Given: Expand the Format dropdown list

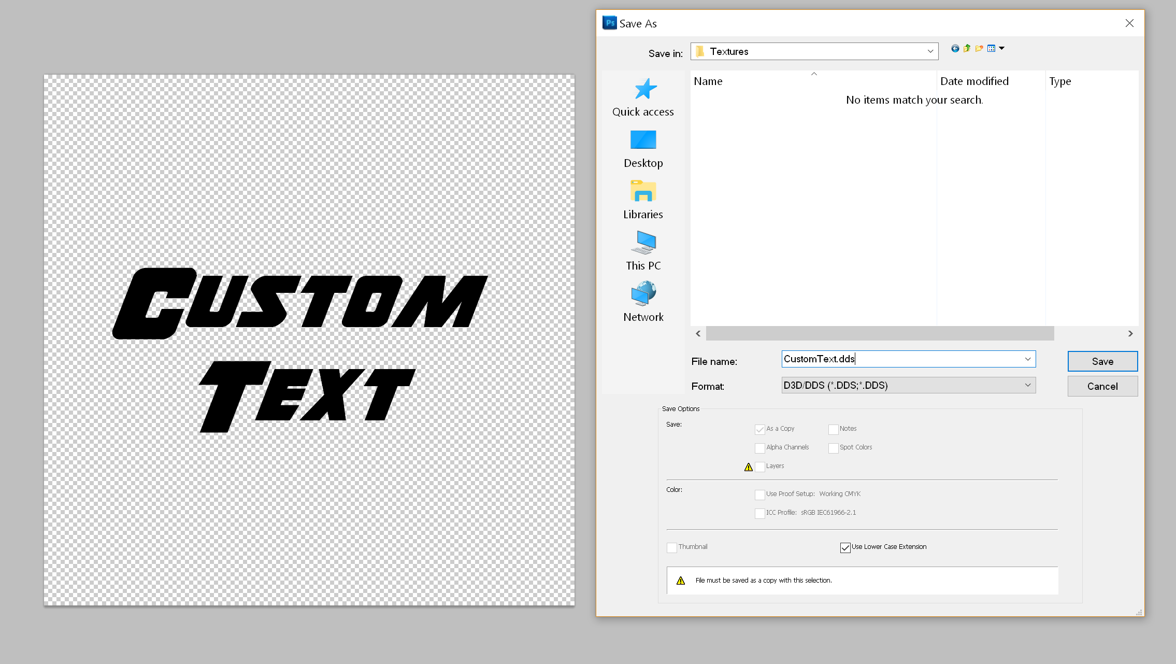Looking at the screenshot, I should point(1027,385).
